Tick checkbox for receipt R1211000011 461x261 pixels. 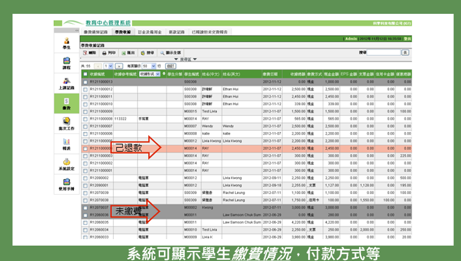85,97
